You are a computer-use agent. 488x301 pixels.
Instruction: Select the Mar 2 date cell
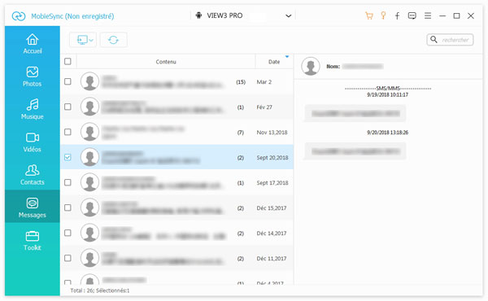pos(264,82)
